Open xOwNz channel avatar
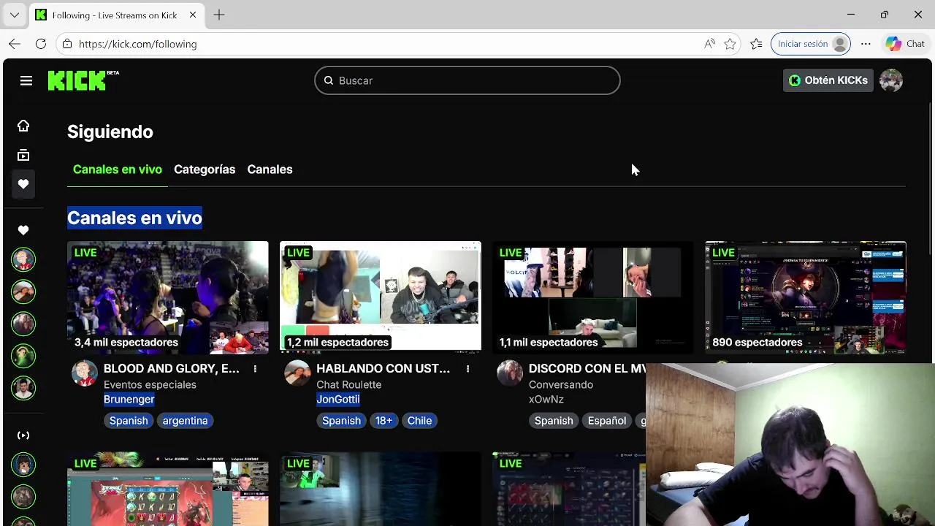Viewport: 935px width, 526px height. pos(510,373)
